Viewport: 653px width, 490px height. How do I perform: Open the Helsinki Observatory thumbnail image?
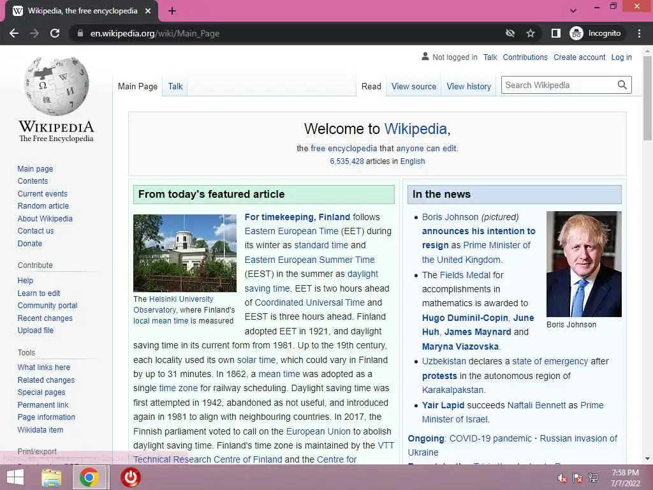(x=184, y=253)
